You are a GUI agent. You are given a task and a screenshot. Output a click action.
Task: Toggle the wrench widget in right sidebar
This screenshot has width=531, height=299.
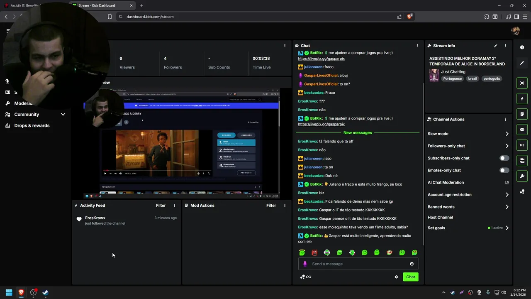click(522, 176)
